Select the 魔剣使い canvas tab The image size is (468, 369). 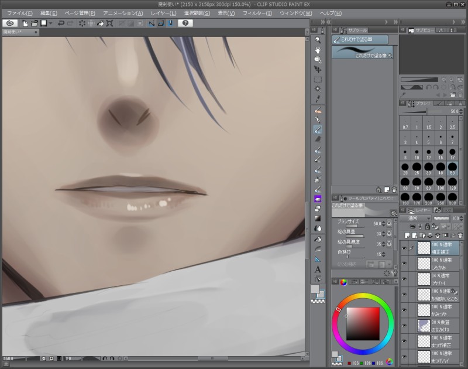pyautogui.click(x=20, y=32)
